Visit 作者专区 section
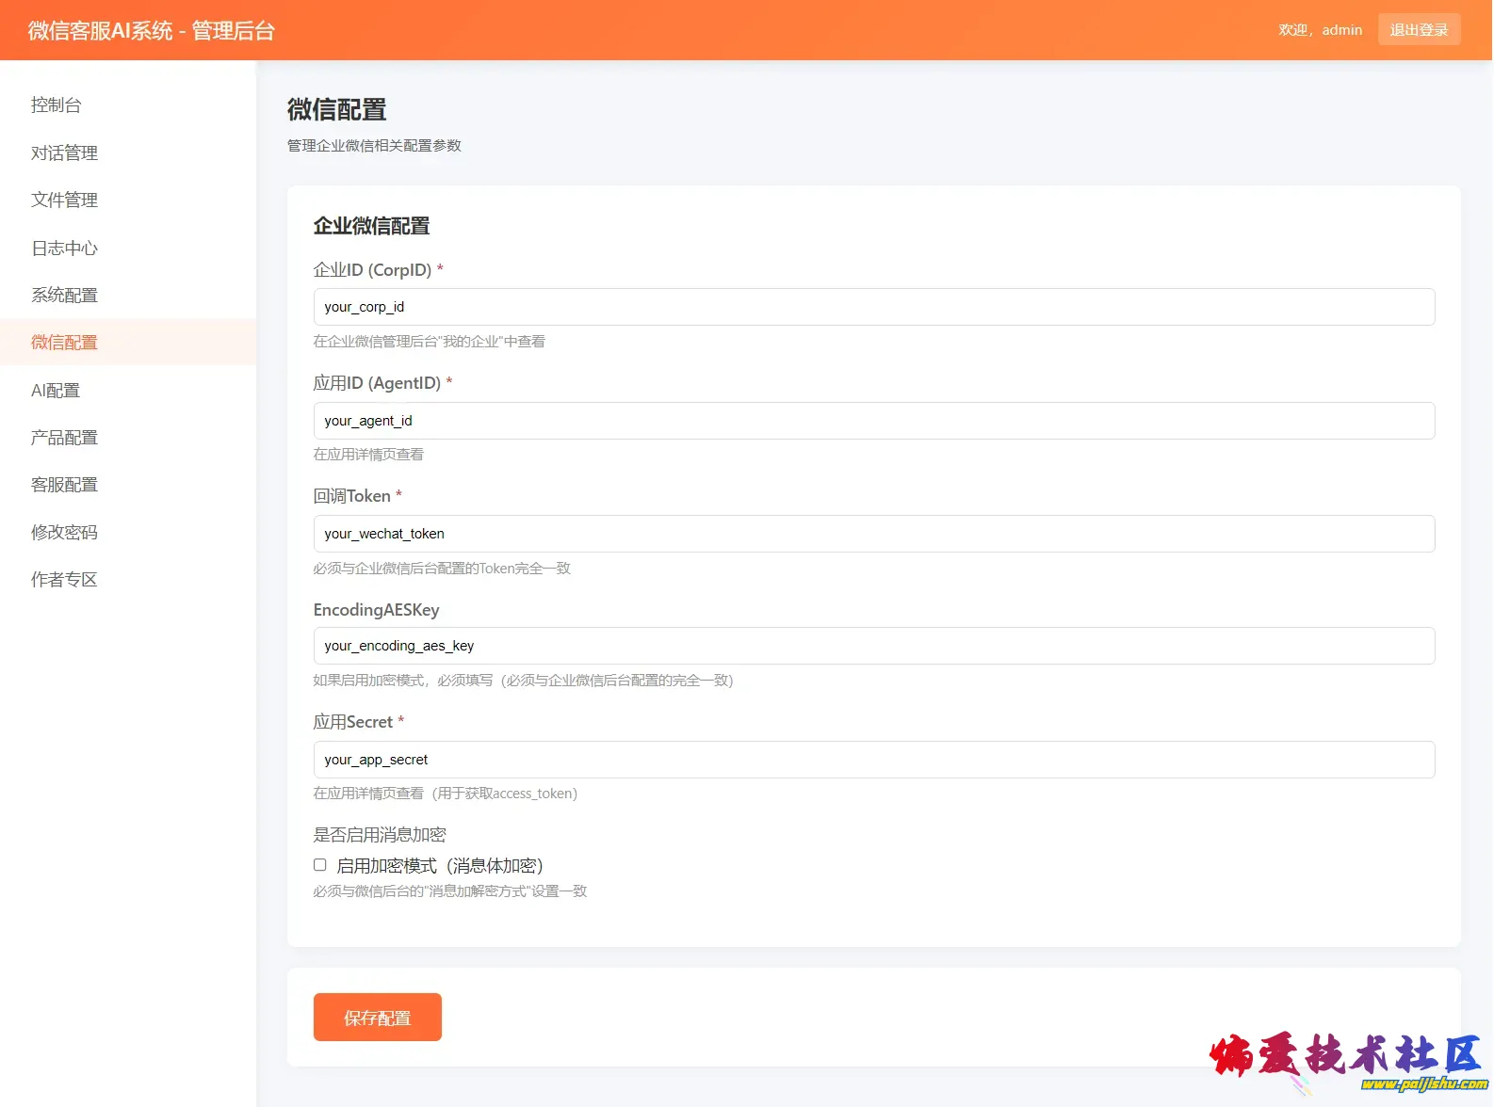The image size is (1494, 1107). pyautogui.click(x=64, y=579)
